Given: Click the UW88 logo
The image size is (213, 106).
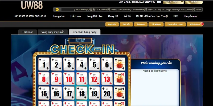Looking at the screenshot, I should [32, 5].
